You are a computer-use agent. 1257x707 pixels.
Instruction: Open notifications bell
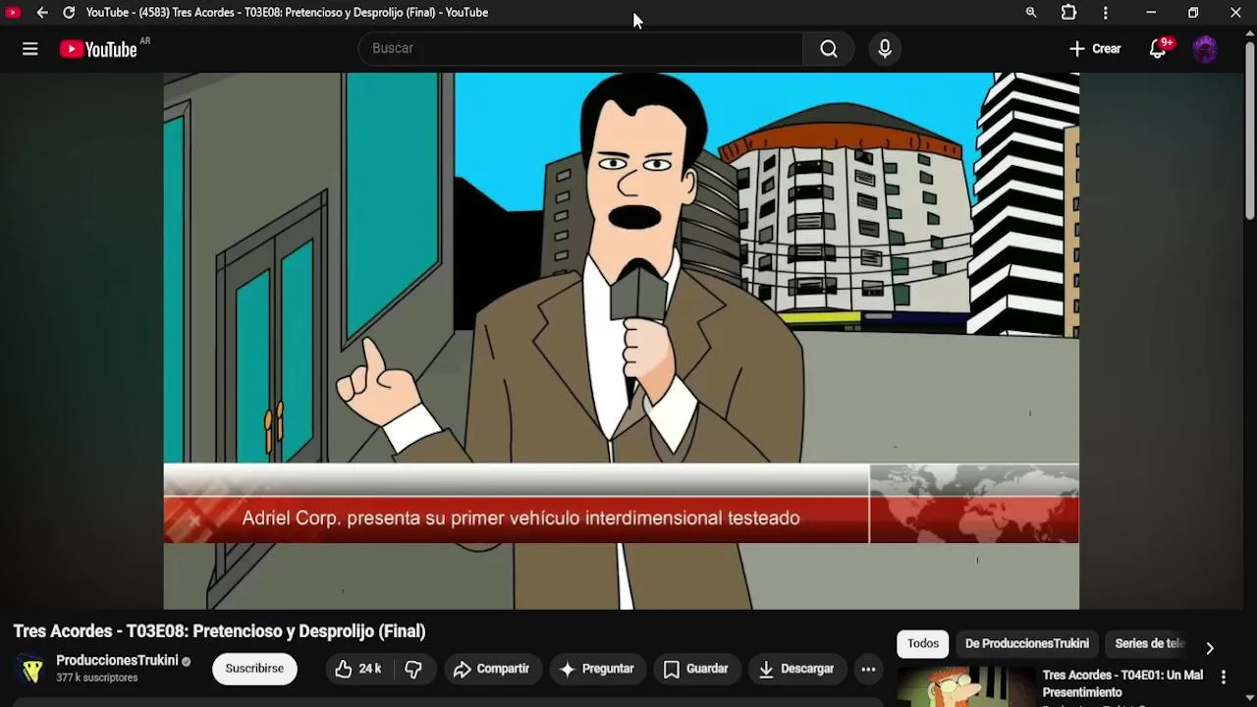pos(1158,49)
